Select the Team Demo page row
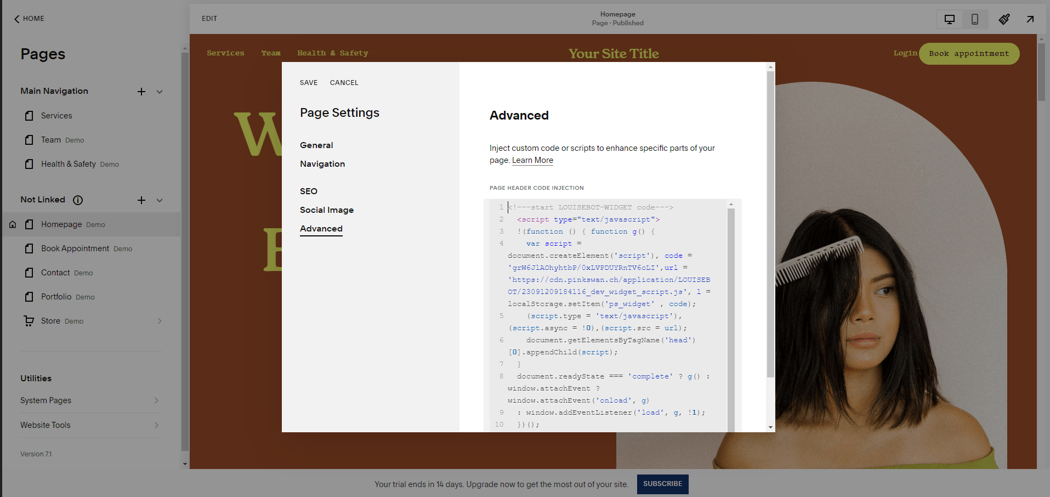Screen dimensions: 1050x497 [91, 140]
